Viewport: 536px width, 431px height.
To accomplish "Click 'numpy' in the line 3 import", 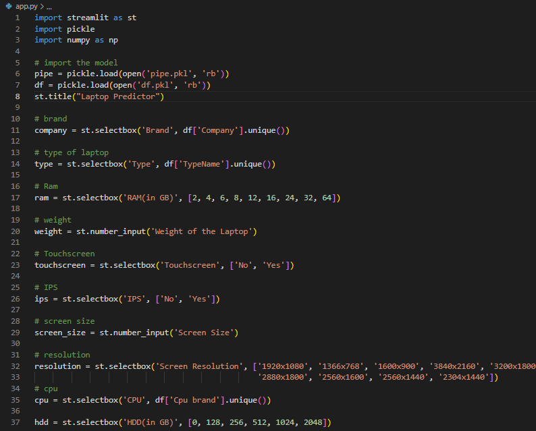I will [78, 40].
